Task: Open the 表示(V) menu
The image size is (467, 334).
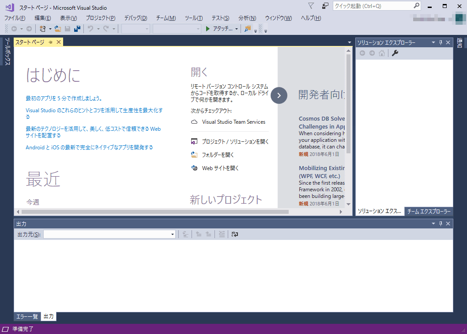Action: pos(68,18)
